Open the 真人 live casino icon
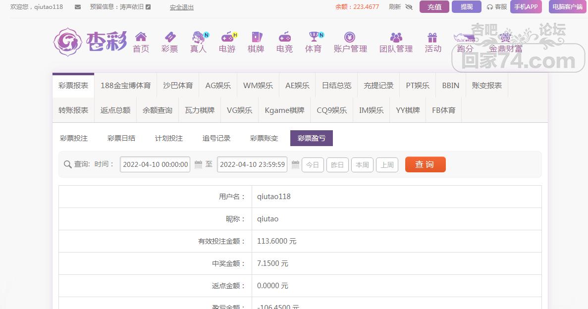Screen dimensions: 588x309 point(199,37)
